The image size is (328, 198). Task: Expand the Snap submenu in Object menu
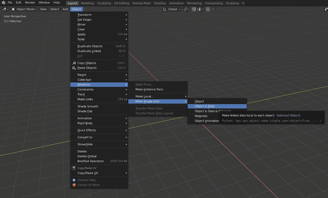coord(99,39)
